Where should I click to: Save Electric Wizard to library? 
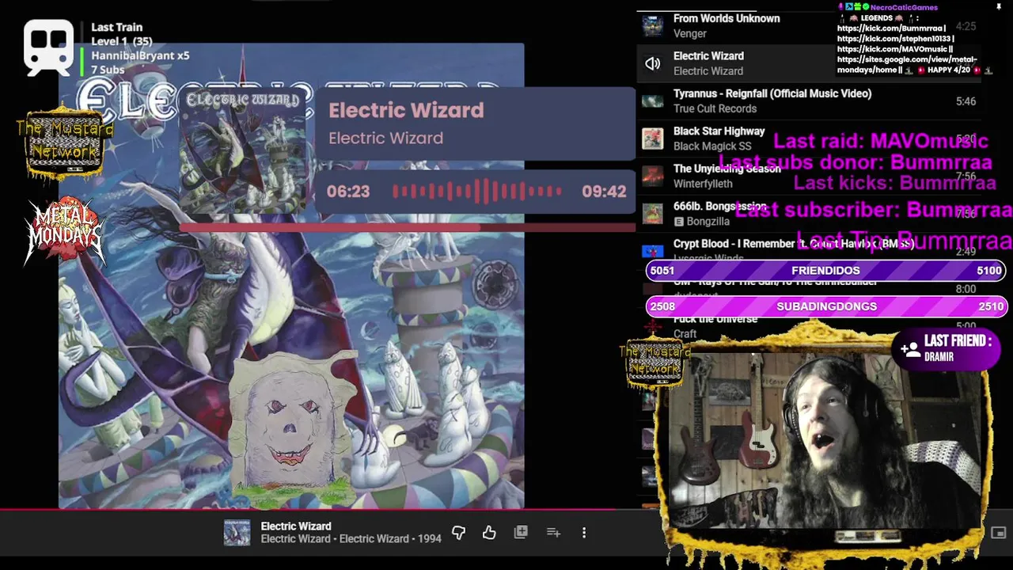pyautogui.click(x=521, y=533)
